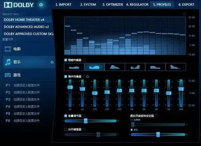Viewport: 201px width, 146px height.
Task: Open the 3. OPTIMIZER tab
Action: pyautogui.click(x=113, y=4)
